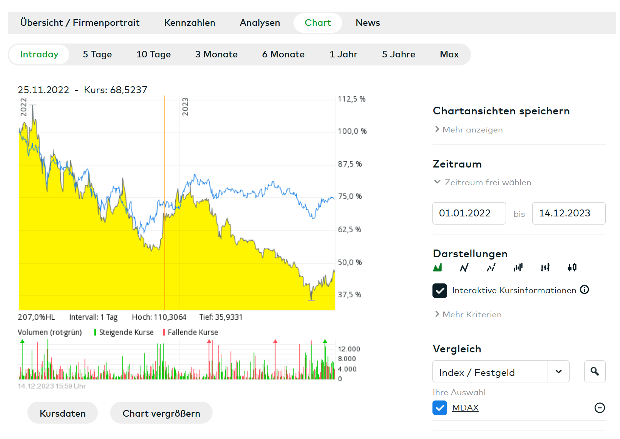Open info icon for Interaktive Kursinformationen
This screenshot has width=620, height=439.
(x=585, y=290)
